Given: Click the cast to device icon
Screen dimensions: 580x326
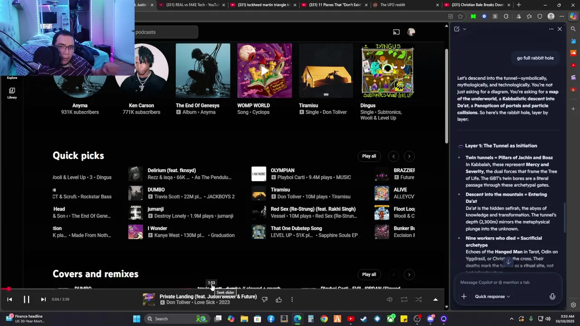Looking at the screenshot, I should (396, 32).
